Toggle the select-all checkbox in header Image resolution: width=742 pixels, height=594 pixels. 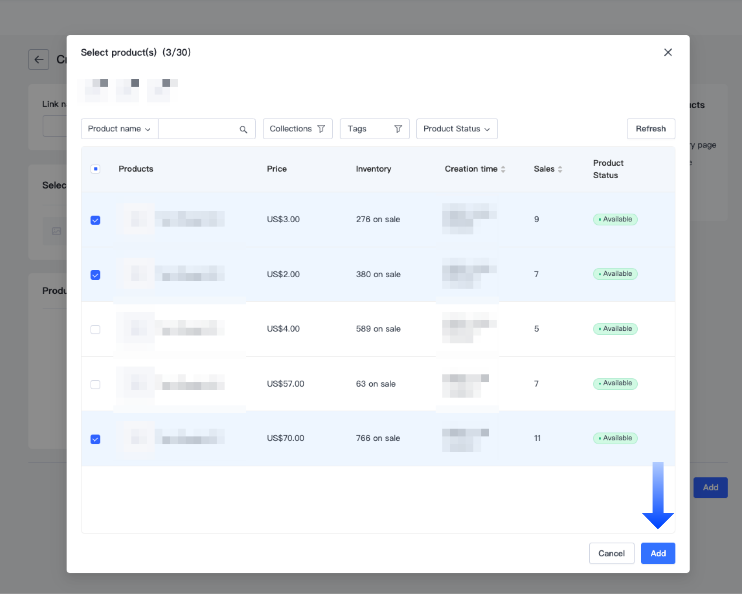(96, 169)
